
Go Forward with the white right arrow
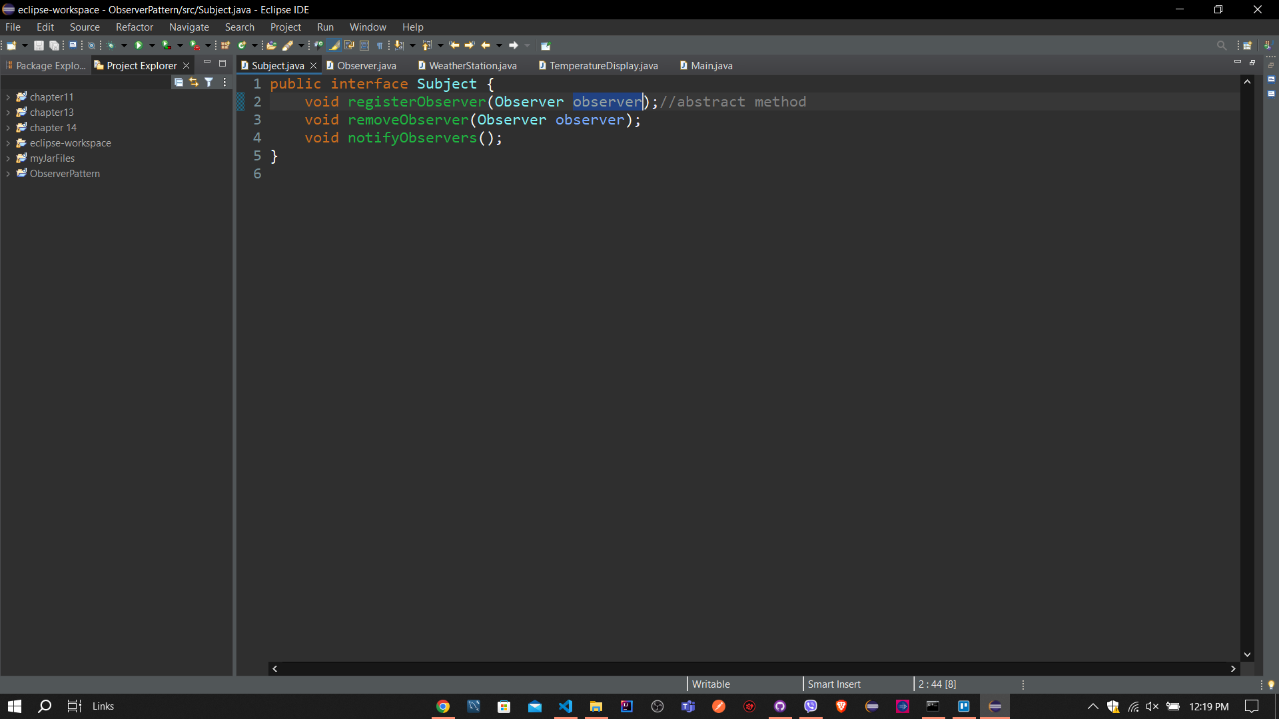point(513,45)
